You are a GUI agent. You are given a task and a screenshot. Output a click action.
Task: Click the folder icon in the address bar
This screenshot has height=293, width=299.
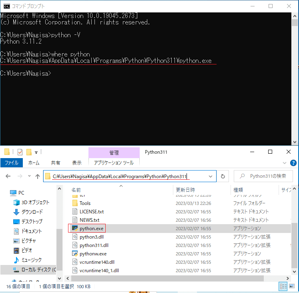[48, 177]
